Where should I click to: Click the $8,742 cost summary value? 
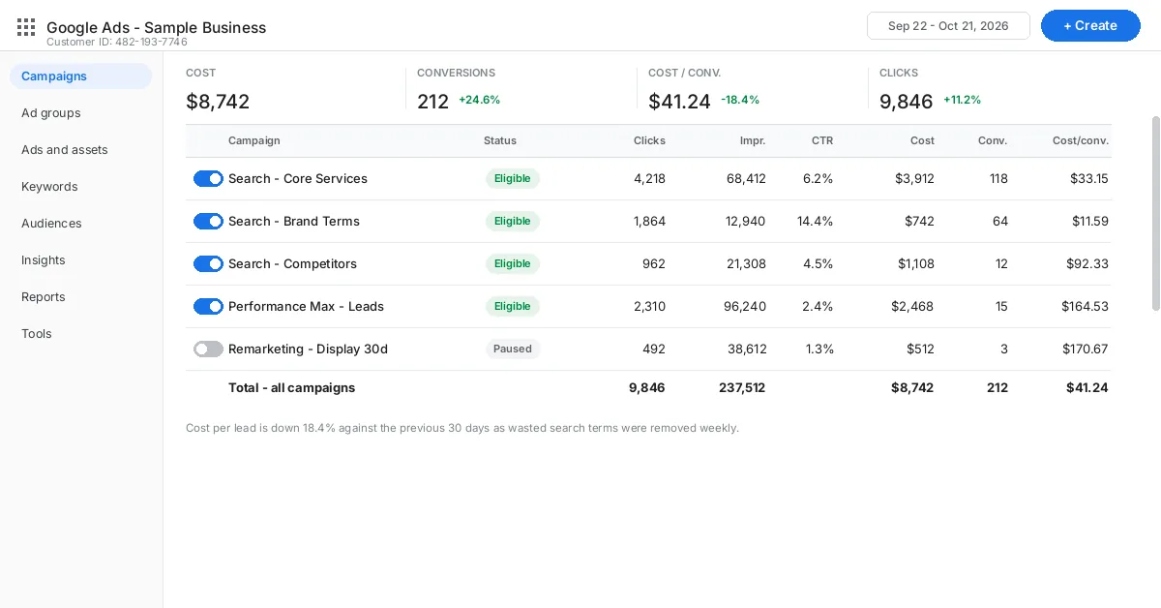point(218,101)
